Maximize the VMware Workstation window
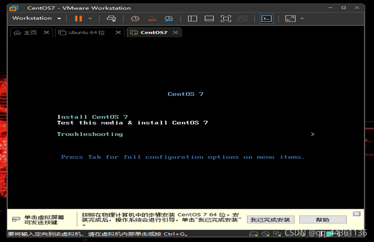 click(x=344, y=8)
